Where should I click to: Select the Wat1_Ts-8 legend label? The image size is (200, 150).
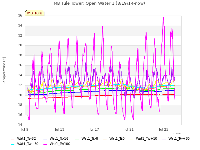[x=90, y=138]
